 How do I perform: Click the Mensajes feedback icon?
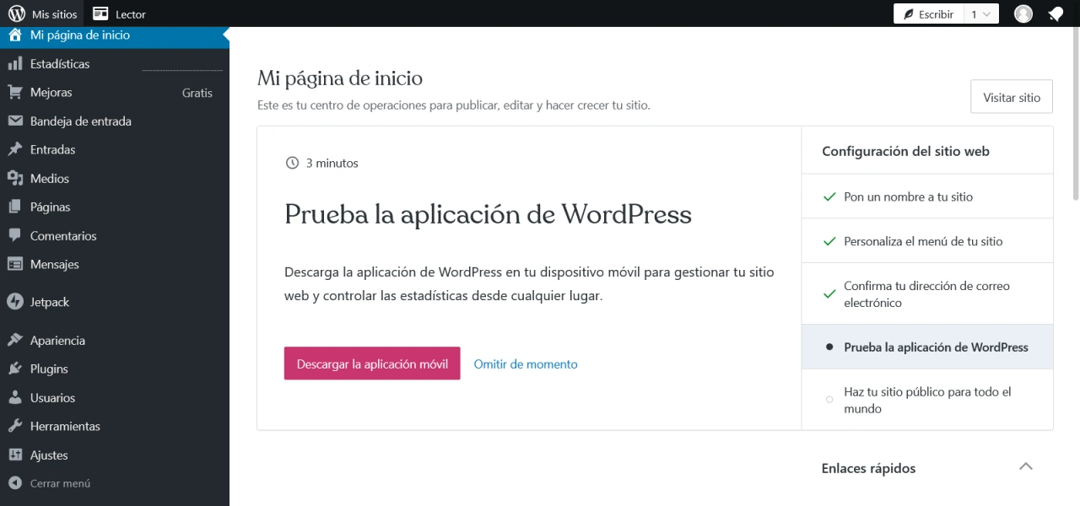[x=14, y=265]
